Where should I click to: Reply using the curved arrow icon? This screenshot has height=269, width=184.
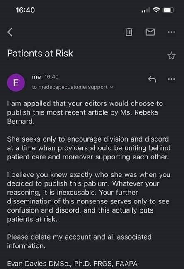coord(152,79)
